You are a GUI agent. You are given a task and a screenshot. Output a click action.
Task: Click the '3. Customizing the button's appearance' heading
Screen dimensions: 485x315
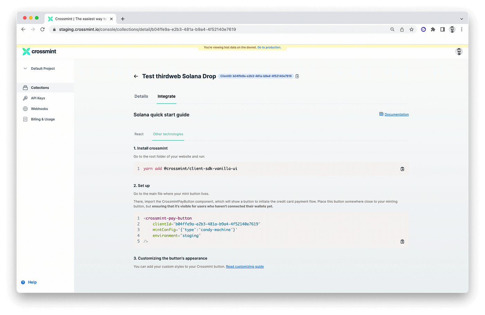point(170,258)
